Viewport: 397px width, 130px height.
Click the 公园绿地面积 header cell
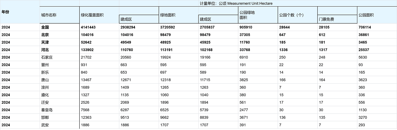click(x=247, y=15)
